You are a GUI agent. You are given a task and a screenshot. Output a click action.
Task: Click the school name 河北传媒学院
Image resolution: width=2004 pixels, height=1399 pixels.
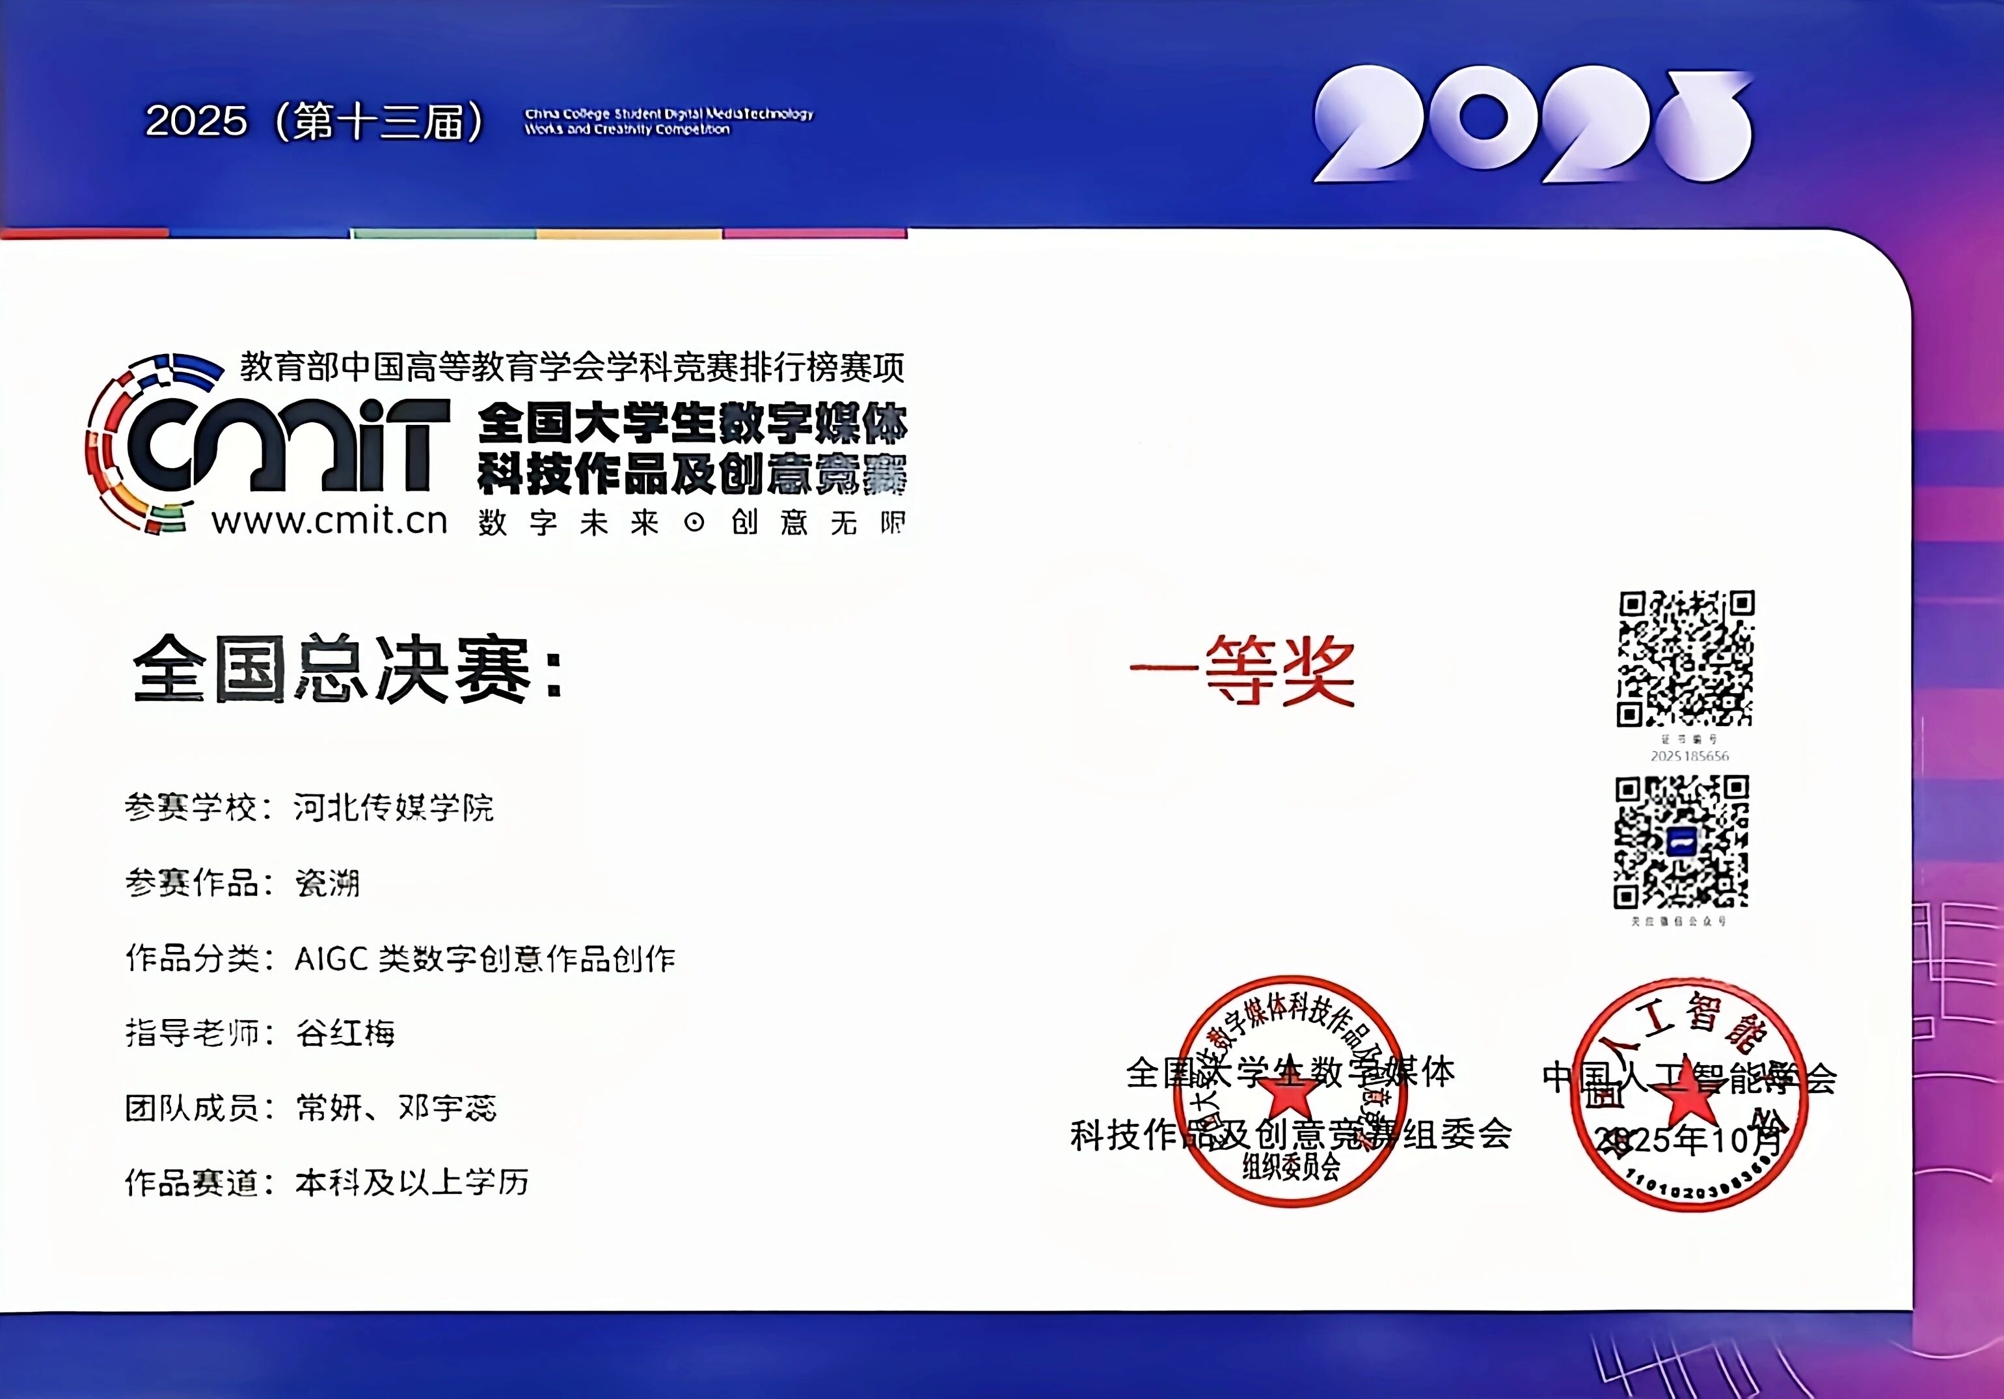click(x=394, y=808)
